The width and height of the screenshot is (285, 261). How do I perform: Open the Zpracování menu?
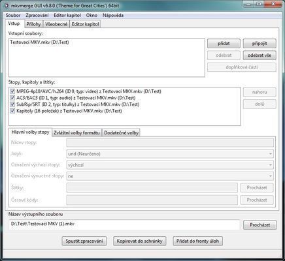(x=37, y=16)
